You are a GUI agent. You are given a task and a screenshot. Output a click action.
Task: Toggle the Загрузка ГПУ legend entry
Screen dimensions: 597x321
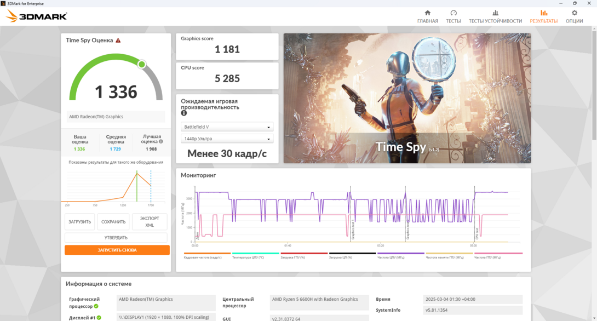pyautogui.click(x=295, y=255)
